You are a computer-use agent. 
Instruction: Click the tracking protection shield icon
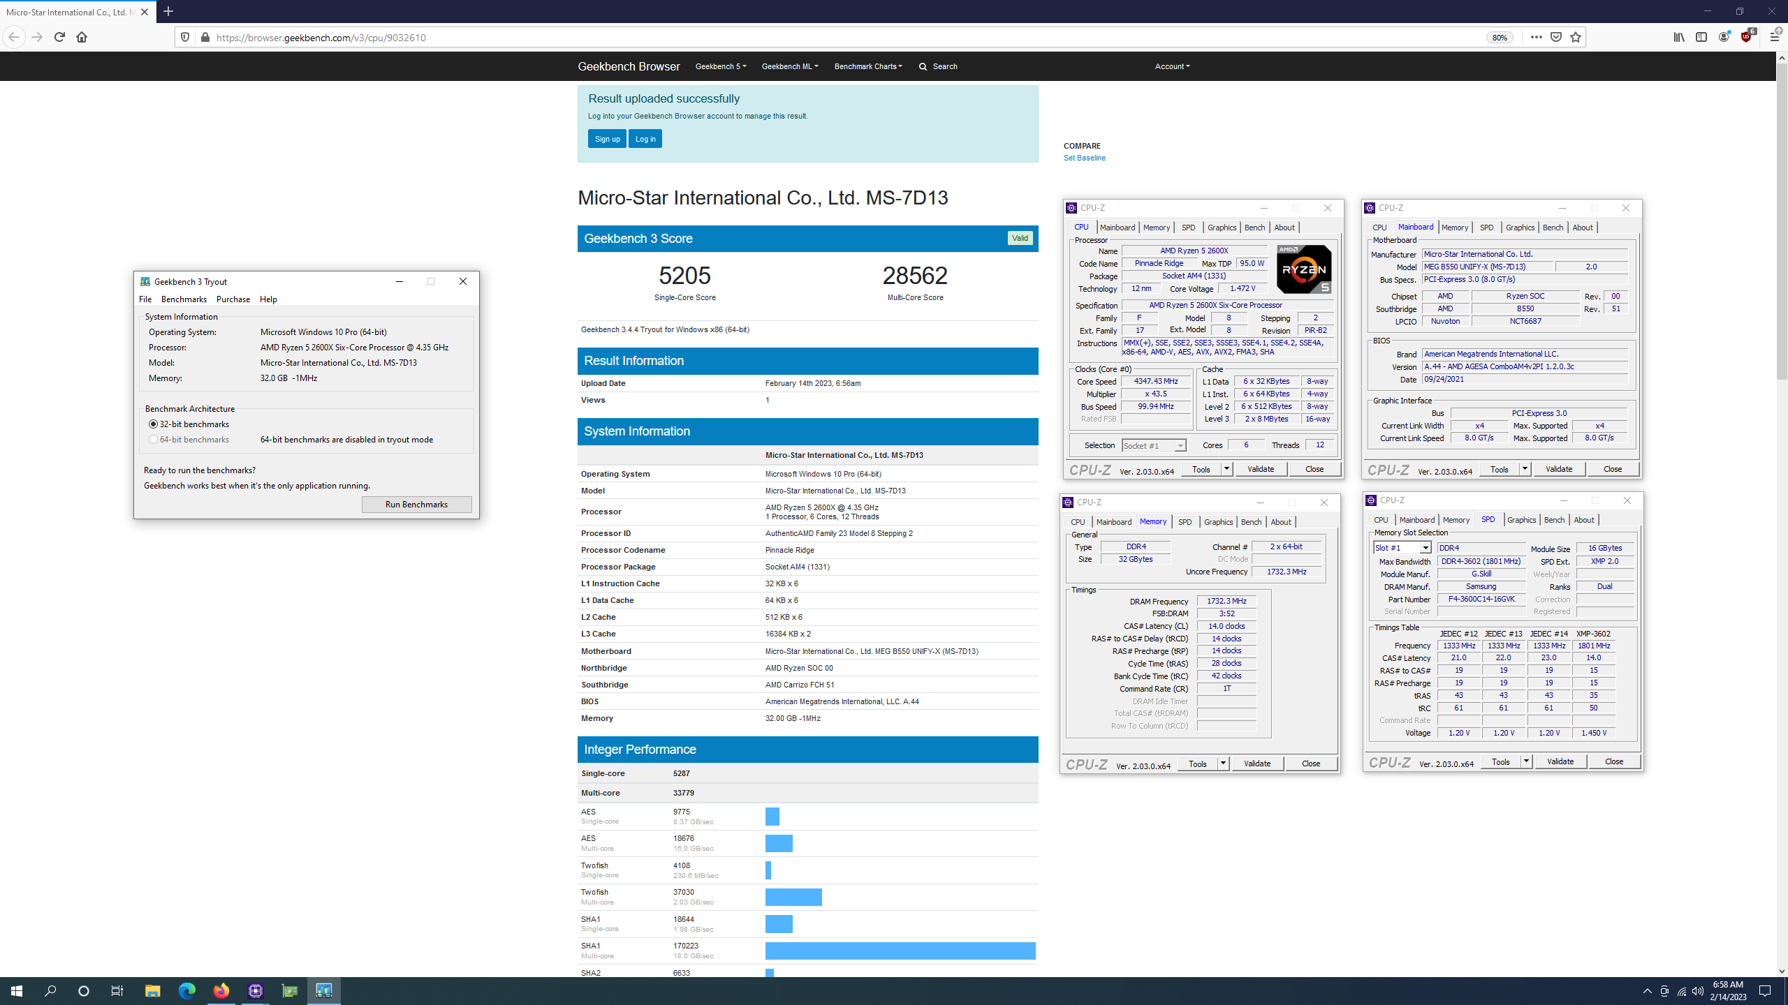coord(185,37)
